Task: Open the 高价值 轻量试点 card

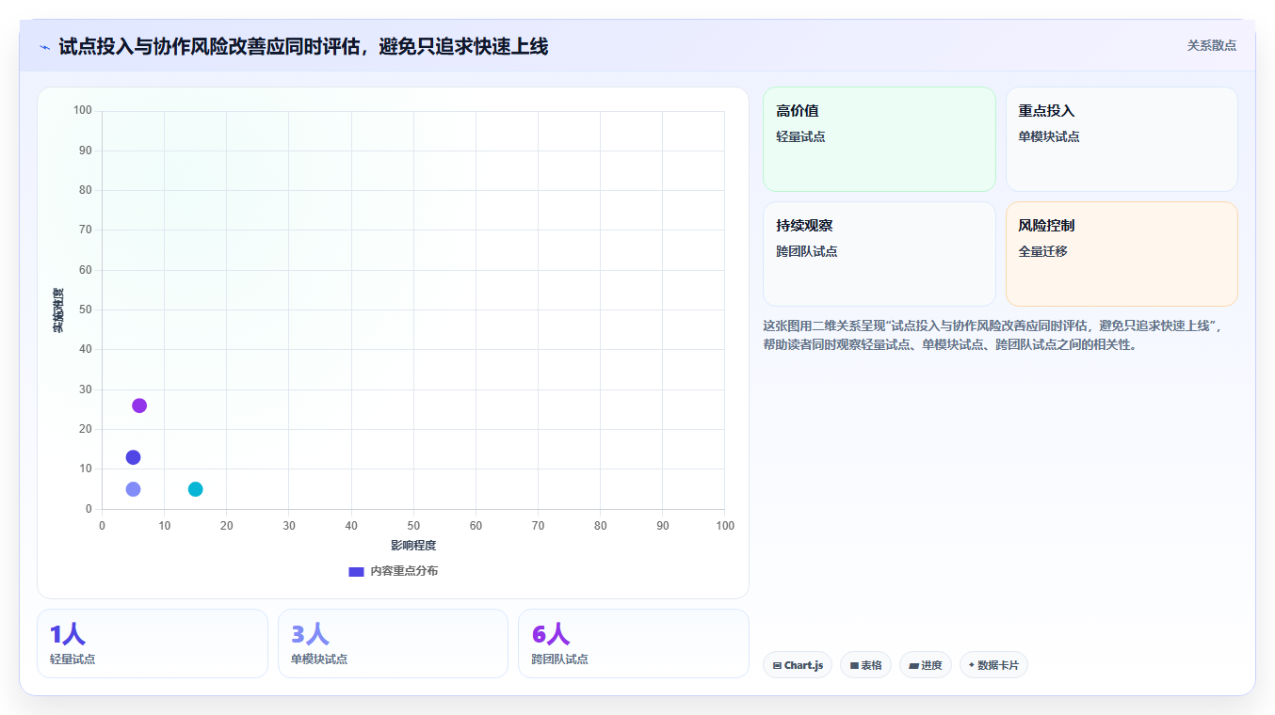Action: coord(879,139)
